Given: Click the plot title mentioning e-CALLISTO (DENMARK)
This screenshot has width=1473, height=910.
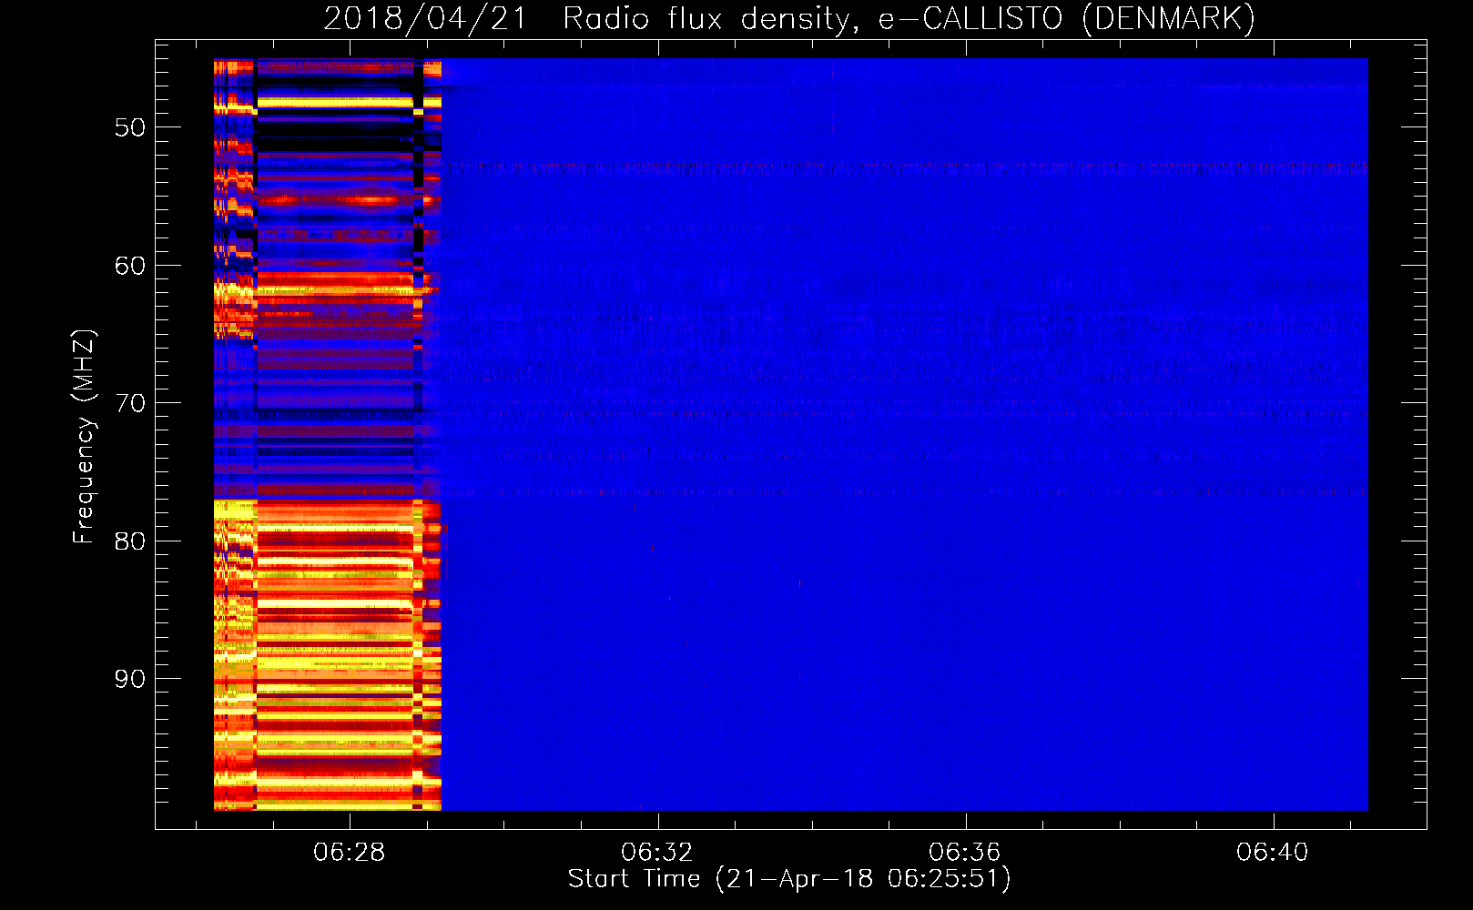Looking at the screenshot, I should point(789,18).
